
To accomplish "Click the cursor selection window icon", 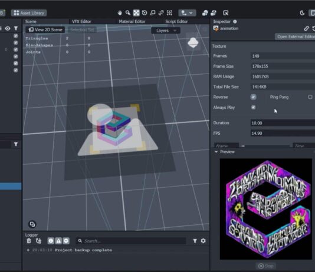I will coord(226,13).
